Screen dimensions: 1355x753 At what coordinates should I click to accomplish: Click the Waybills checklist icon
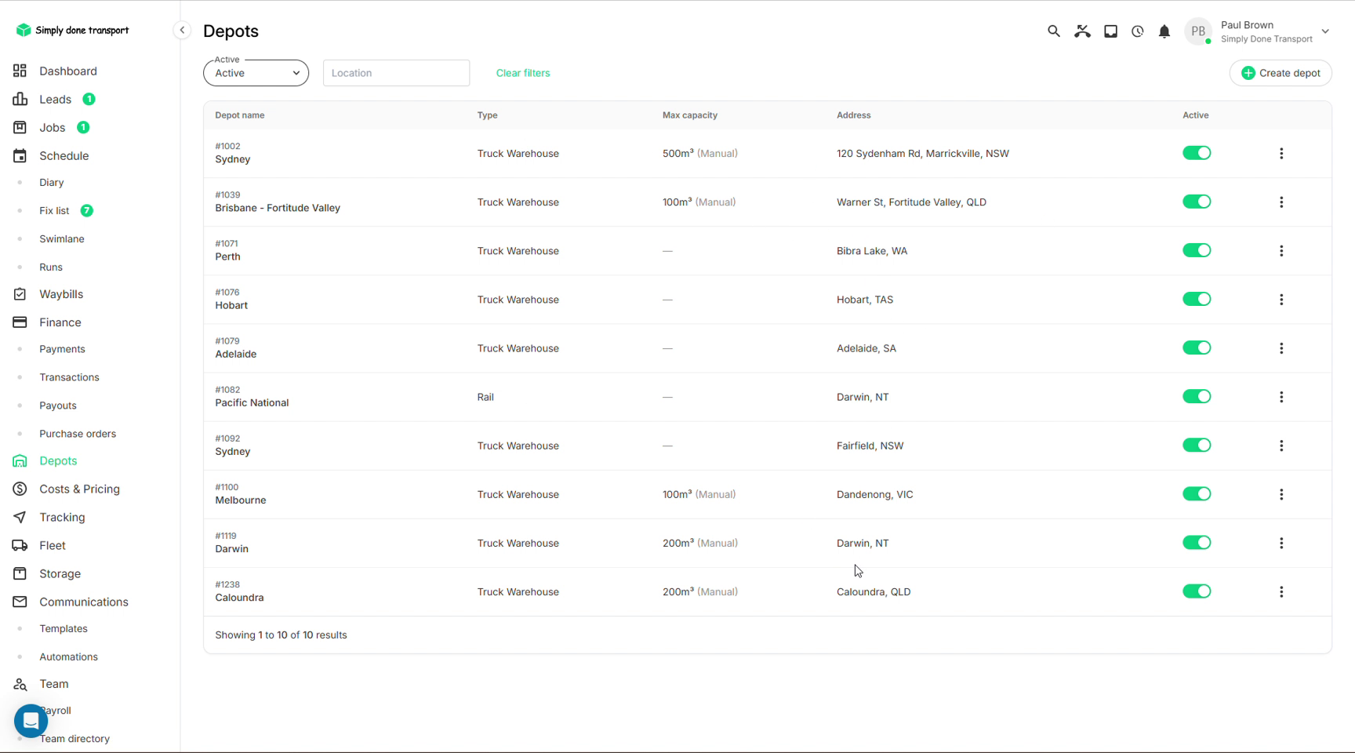(20, 294)
